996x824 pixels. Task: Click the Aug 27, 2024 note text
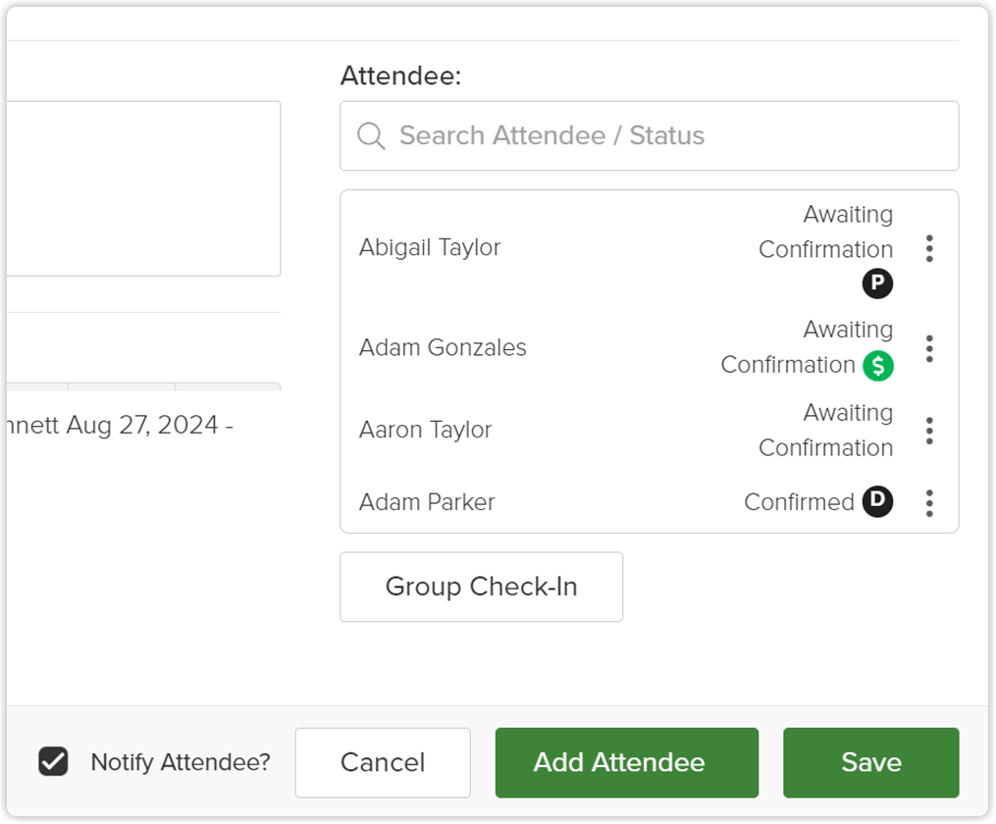click(120, 426)
